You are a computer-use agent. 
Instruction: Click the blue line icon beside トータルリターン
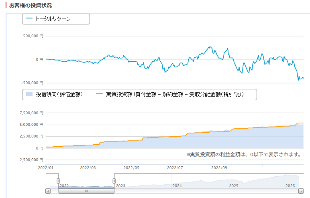(x=29, y=19)
